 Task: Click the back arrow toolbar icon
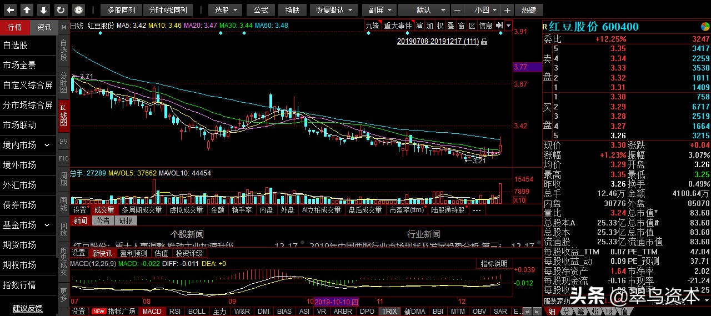pyautogui.click(x=11, y=9)
